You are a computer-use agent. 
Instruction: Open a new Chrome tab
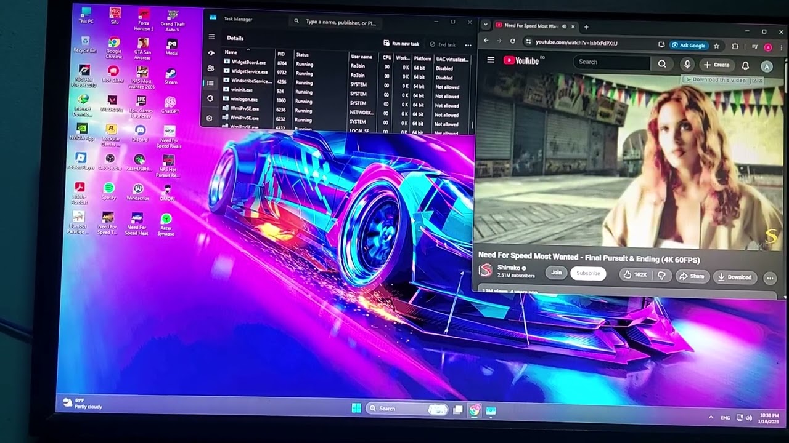click(x=586, y=26)
